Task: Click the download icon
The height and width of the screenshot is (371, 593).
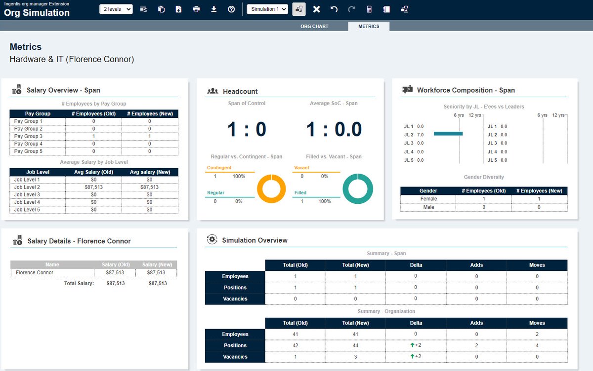Action: point(213,9)
